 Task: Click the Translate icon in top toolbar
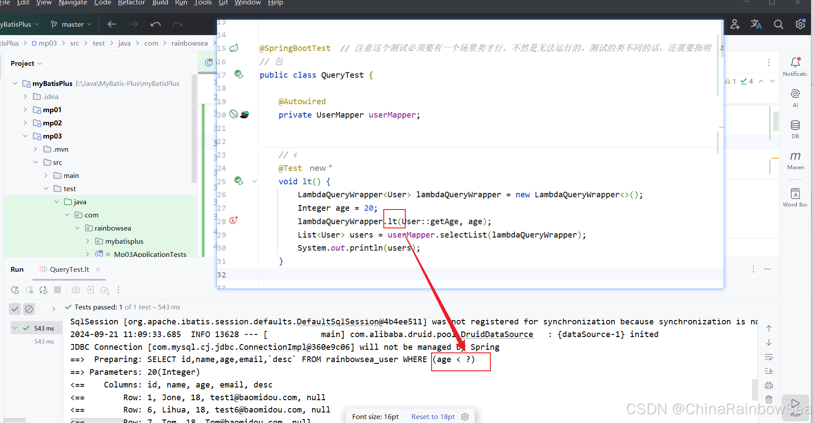[x=756, y=25]
